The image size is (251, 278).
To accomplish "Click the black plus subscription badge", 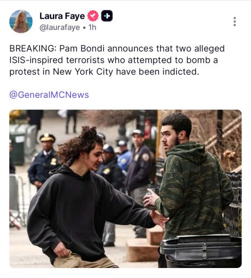I will point(107,16).
